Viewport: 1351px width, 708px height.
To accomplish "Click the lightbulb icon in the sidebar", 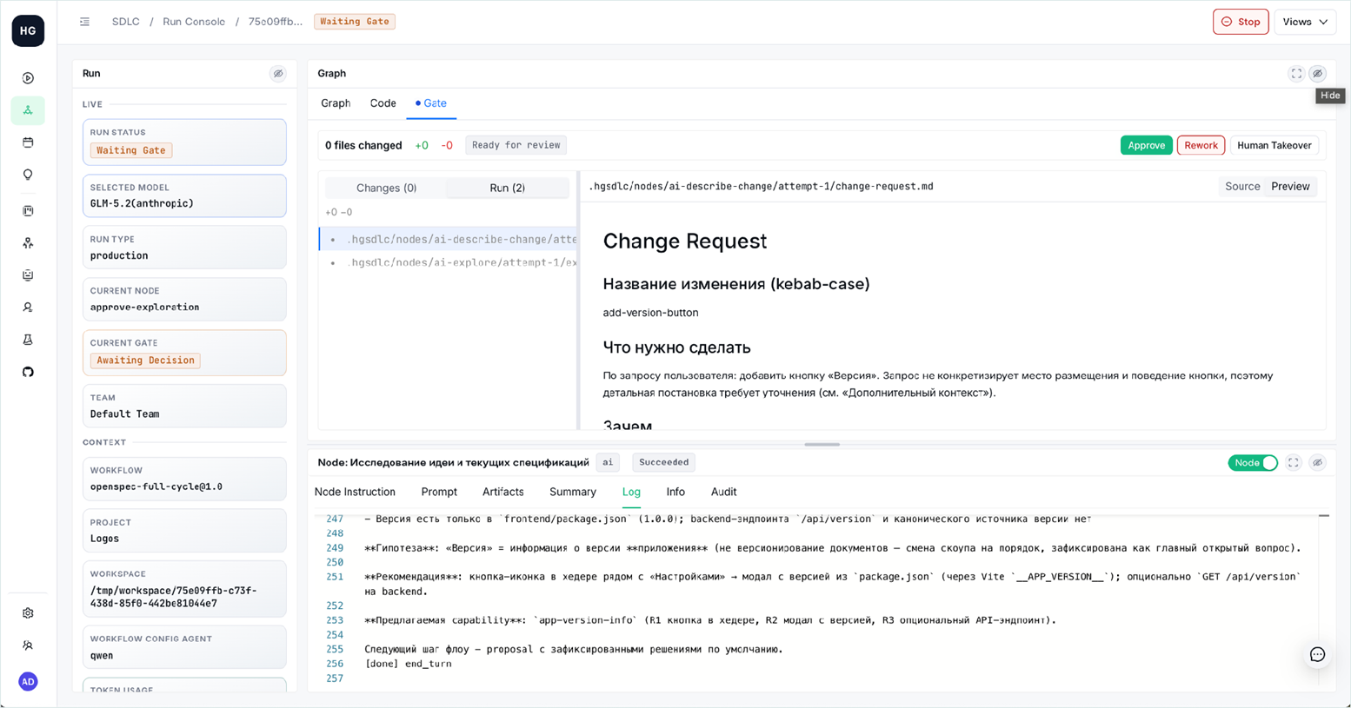I will [28, 175].
